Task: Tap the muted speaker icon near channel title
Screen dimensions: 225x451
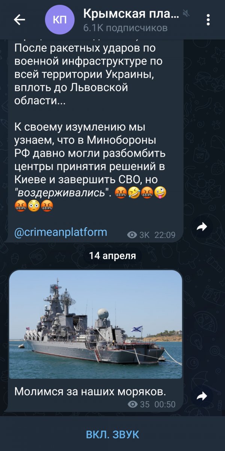Action: tap(186, 14)
